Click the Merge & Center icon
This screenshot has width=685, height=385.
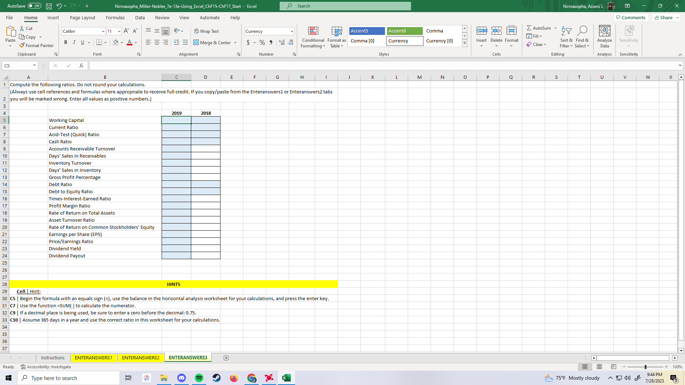(196, 42)
